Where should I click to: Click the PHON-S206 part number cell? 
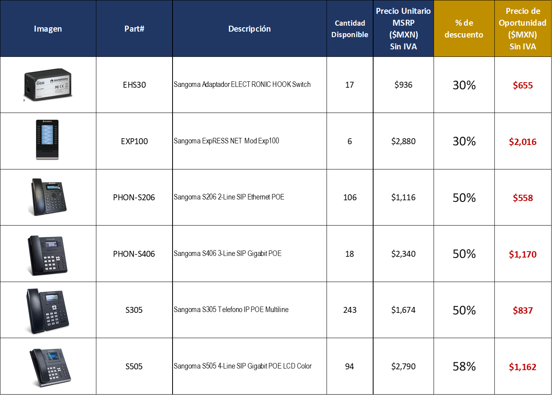tap(134, 197)
